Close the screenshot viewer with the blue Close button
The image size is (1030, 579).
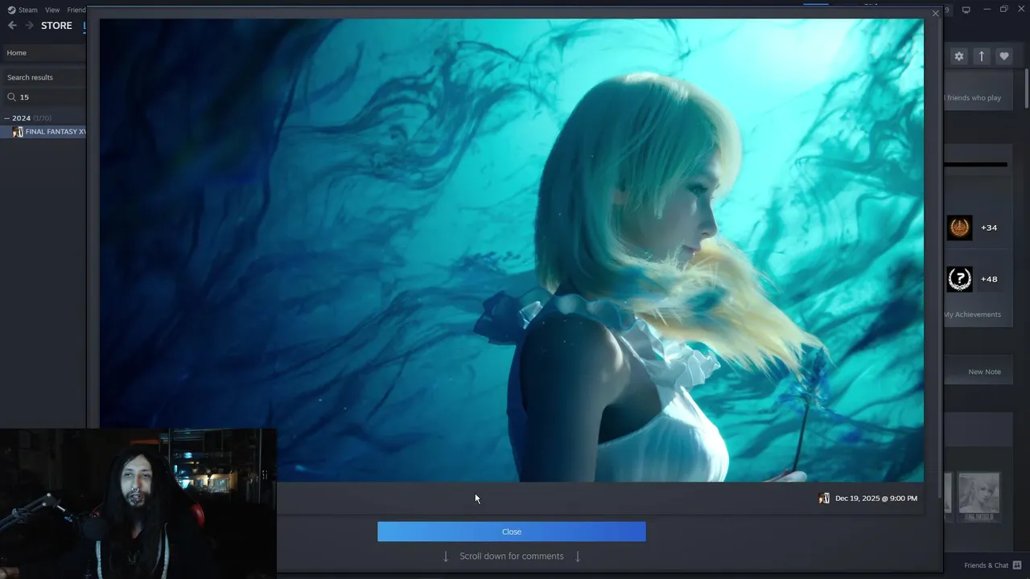click(511, 532)
